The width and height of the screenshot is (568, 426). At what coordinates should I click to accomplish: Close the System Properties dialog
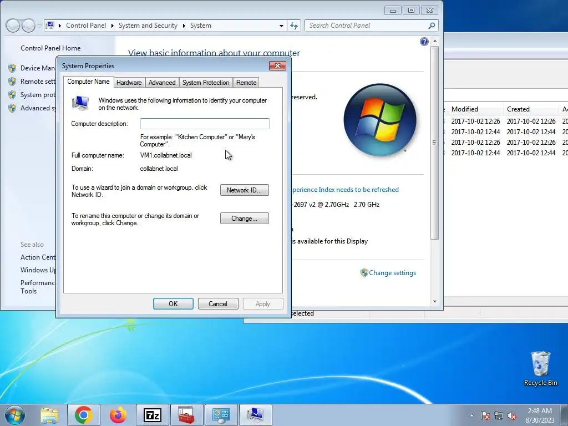[277, 65]
